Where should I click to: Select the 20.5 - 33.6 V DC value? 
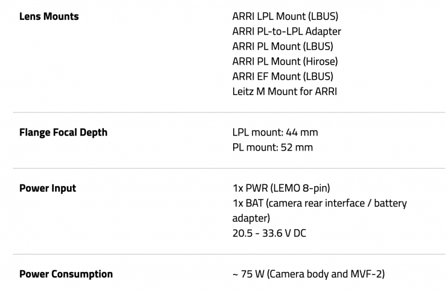[269, 233]
